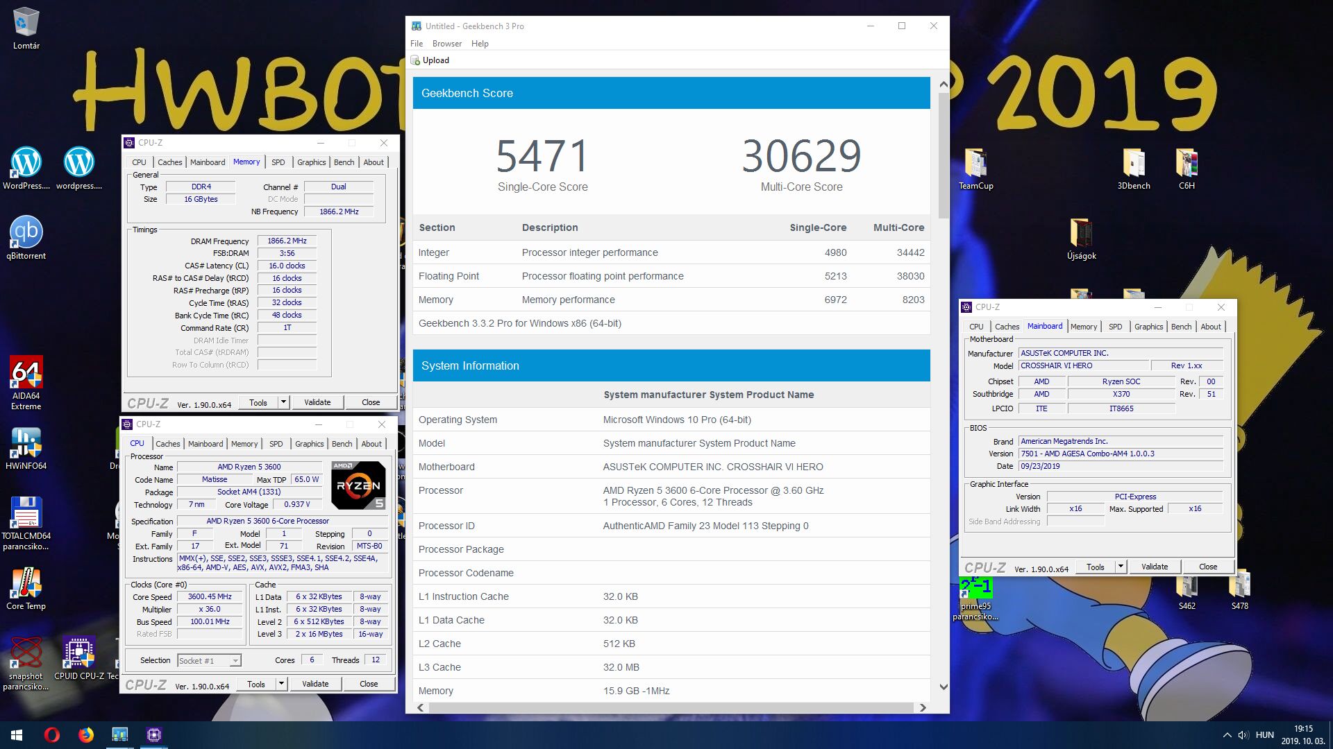Click Multi-Core score value 30629
1333x749 pixels.
801,156
